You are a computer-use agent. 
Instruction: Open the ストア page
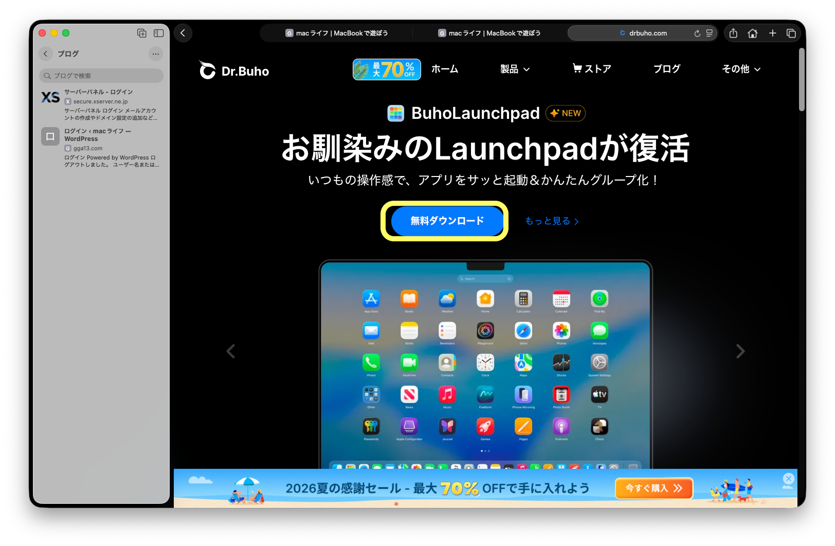[592, 69]
